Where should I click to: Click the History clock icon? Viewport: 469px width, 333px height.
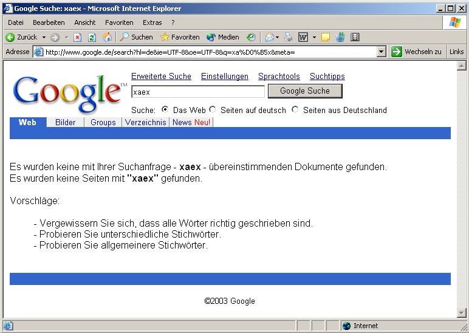251,37
